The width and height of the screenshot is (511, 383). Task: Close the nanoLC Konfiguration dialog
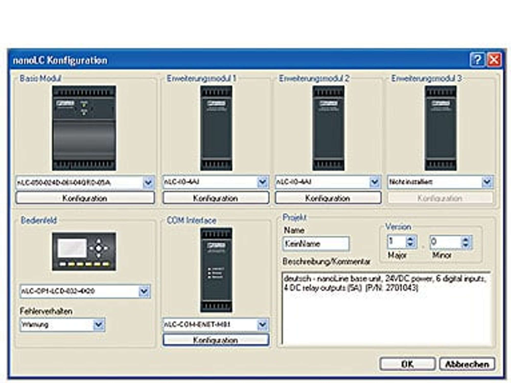click(x=494, y=60)
